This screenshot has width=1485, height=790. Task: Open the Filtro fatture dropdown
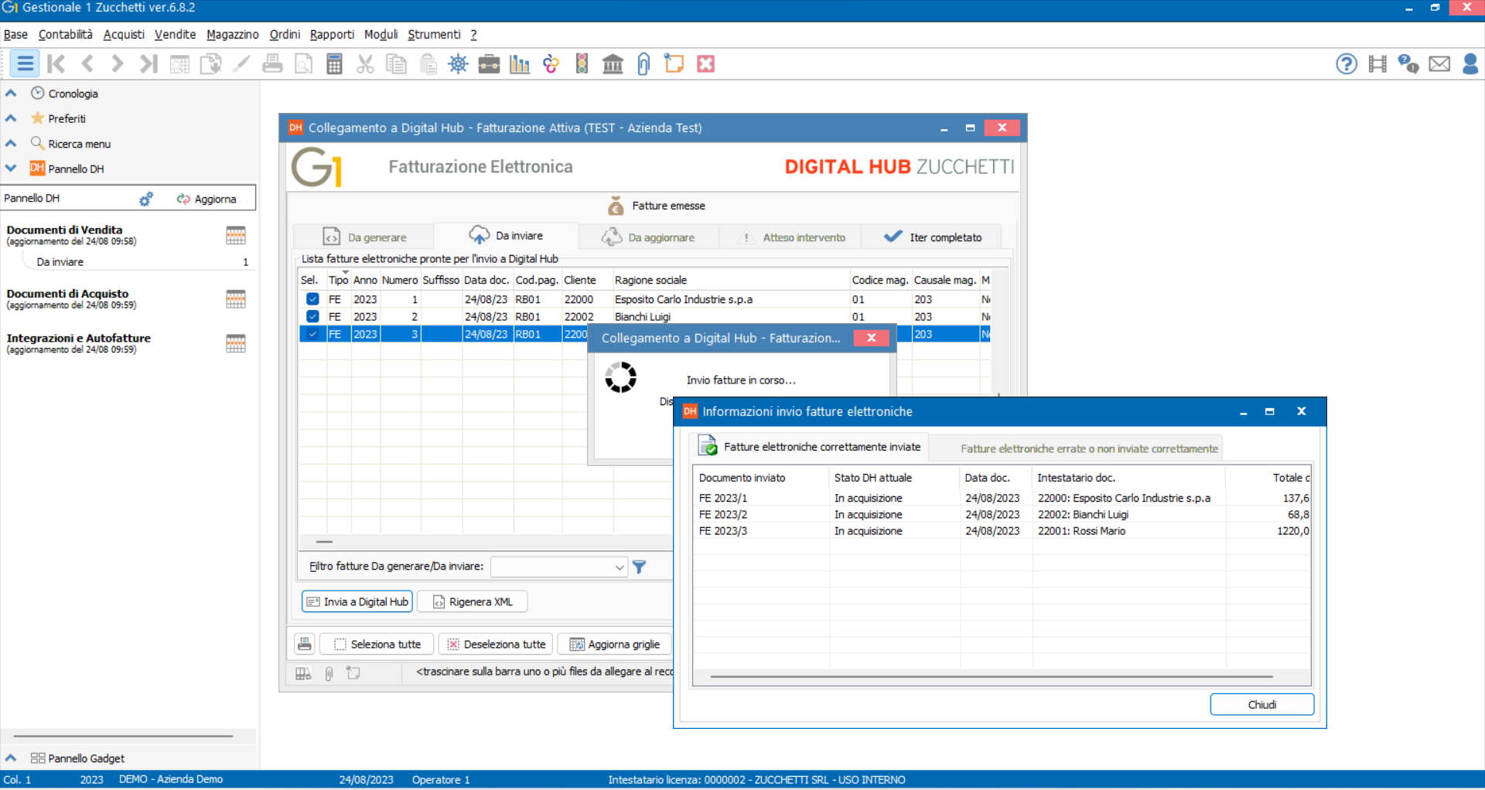pyautogui.click(x=619, y=567)
